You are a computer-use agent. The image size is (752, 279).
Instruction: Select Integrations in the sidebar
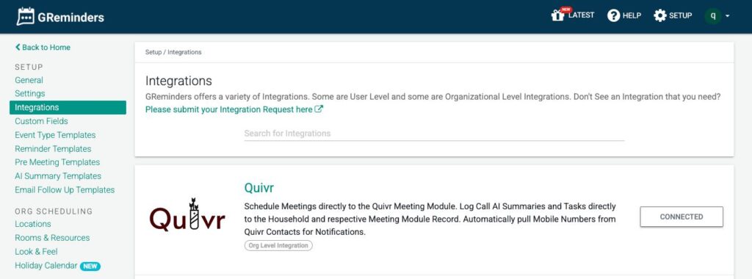pos(68,107)
